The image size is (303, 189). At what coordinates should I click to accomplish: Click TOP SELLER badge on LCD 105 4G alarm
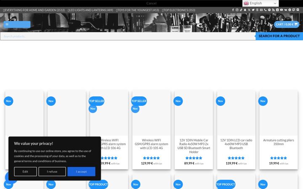(x=139, y=101)
